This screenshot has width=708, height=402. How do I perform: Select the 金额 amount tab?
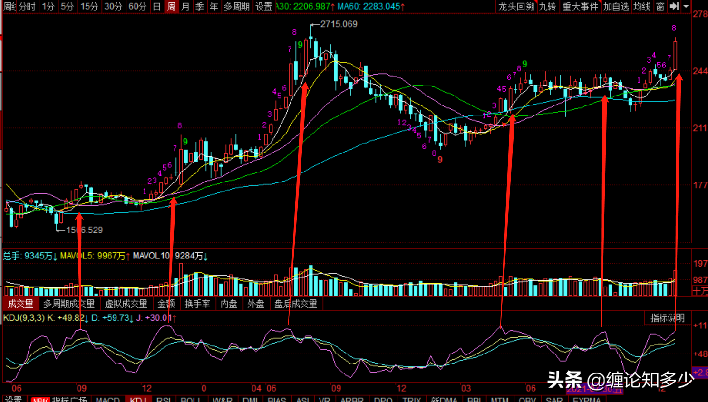click(166, 304)
